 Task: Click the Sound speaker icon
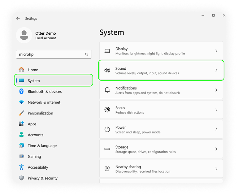click(x=107, y=70)
